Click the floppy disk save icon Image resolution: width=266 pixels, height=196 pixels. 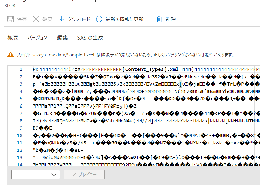point(11,19)
